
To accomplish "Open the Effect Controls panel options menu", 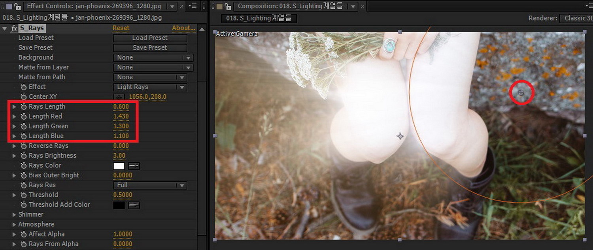I will tap(193, 6).
